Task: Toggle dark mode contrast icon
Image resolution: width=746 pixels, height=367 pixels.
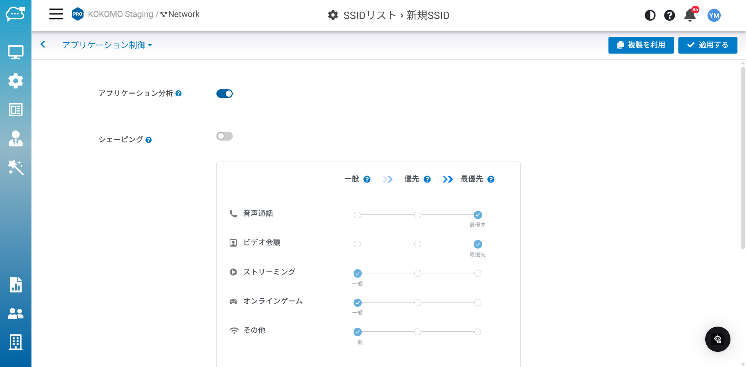Action: click(x=650, y=15)
